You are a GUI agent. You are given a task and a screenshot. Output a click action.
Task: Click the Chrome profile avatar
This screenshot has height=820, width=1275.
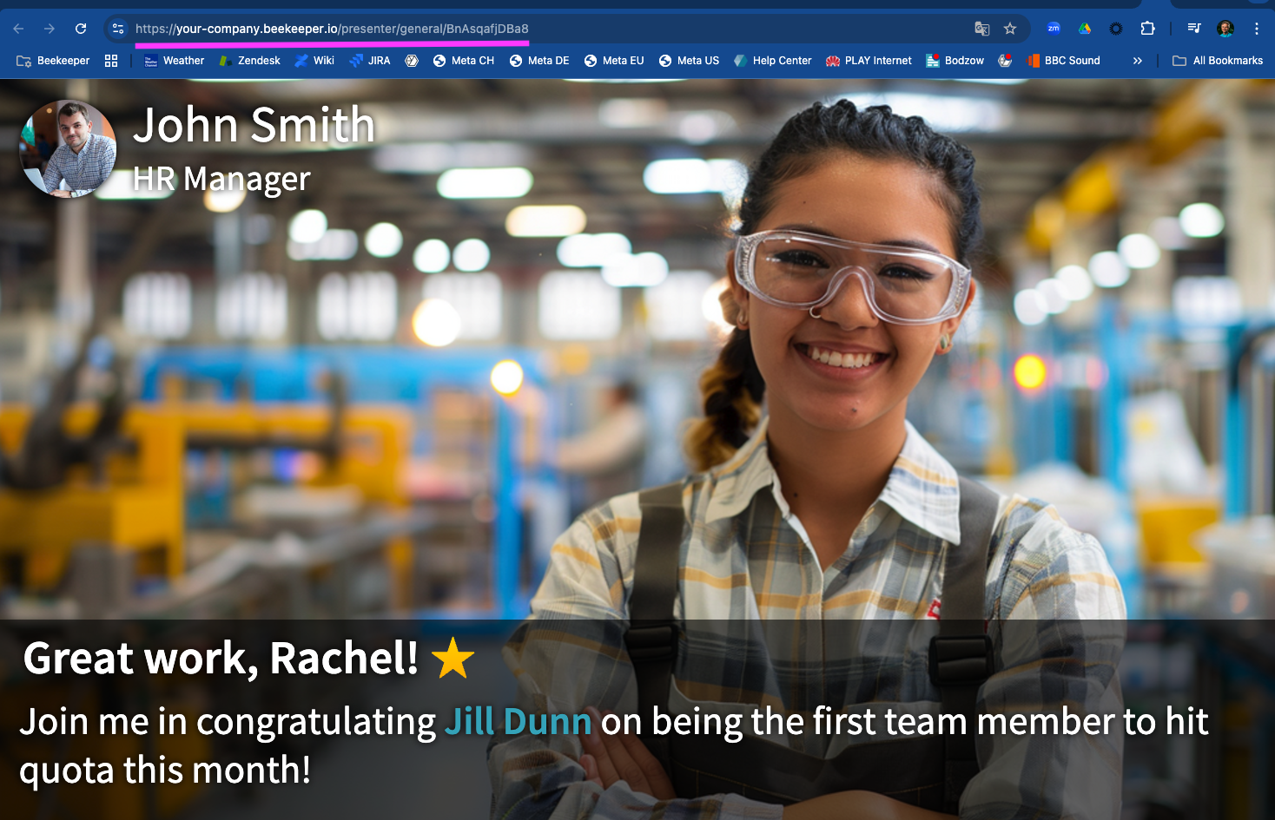click(1225, 29)
